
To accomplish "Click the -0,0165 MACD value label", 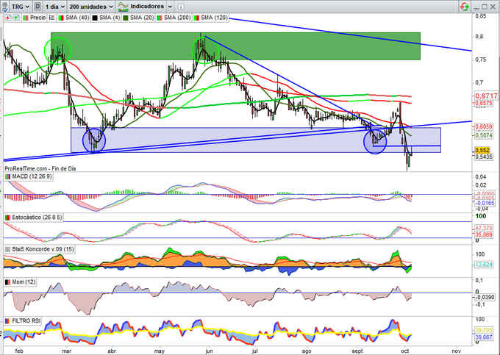I will pos(485,203).
